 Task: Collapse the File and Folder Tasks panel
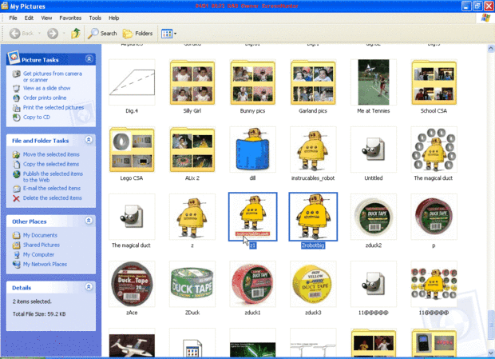89,140
